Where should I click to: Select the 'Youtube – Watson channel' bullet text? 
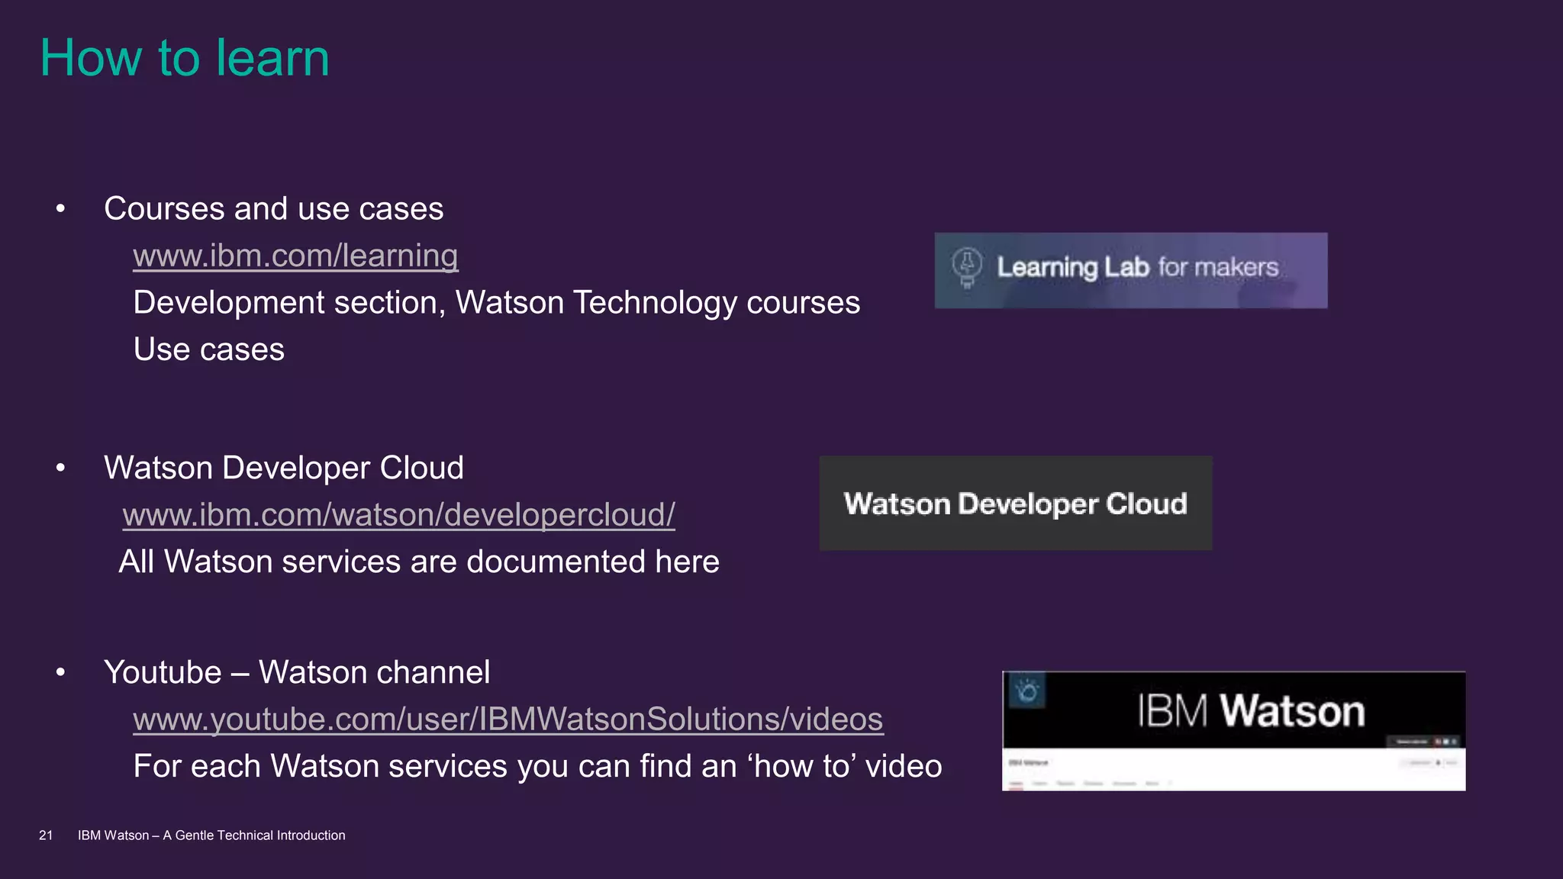click(297, 672)
